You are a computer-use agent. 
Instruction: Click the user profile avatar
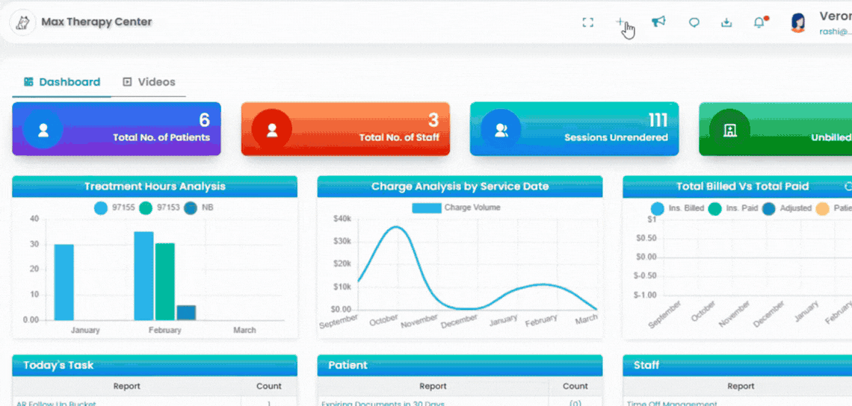(797, 23)
